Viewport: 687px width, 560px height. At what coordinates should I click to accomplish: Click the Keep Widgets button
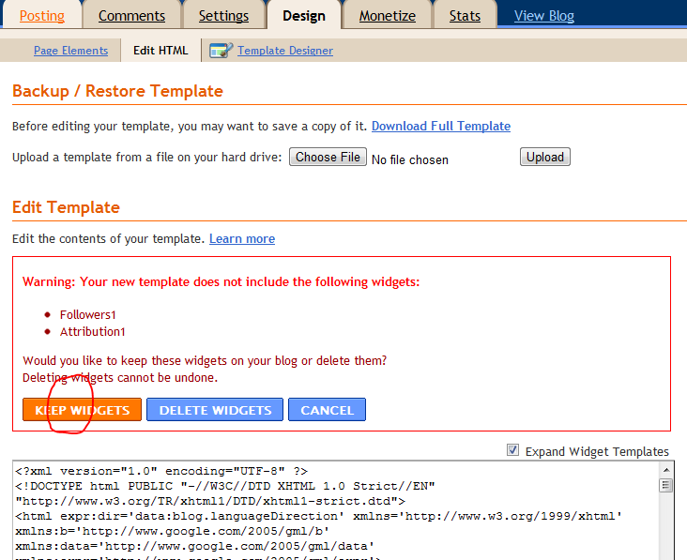tap(82, 410)
